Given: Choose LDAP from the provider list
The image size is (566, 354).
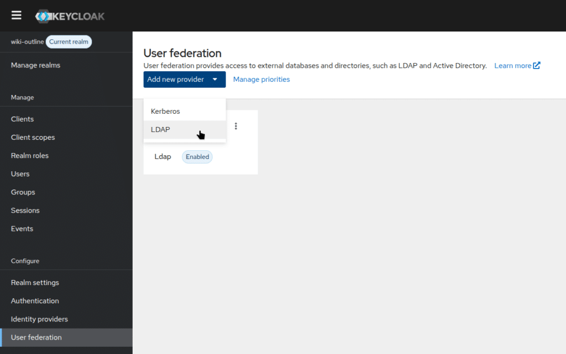Looking at the screenshot, I should click(161, 130).
